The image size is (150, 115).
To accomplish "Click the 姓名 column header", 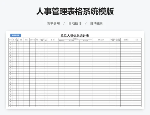I will pos(14,40).
